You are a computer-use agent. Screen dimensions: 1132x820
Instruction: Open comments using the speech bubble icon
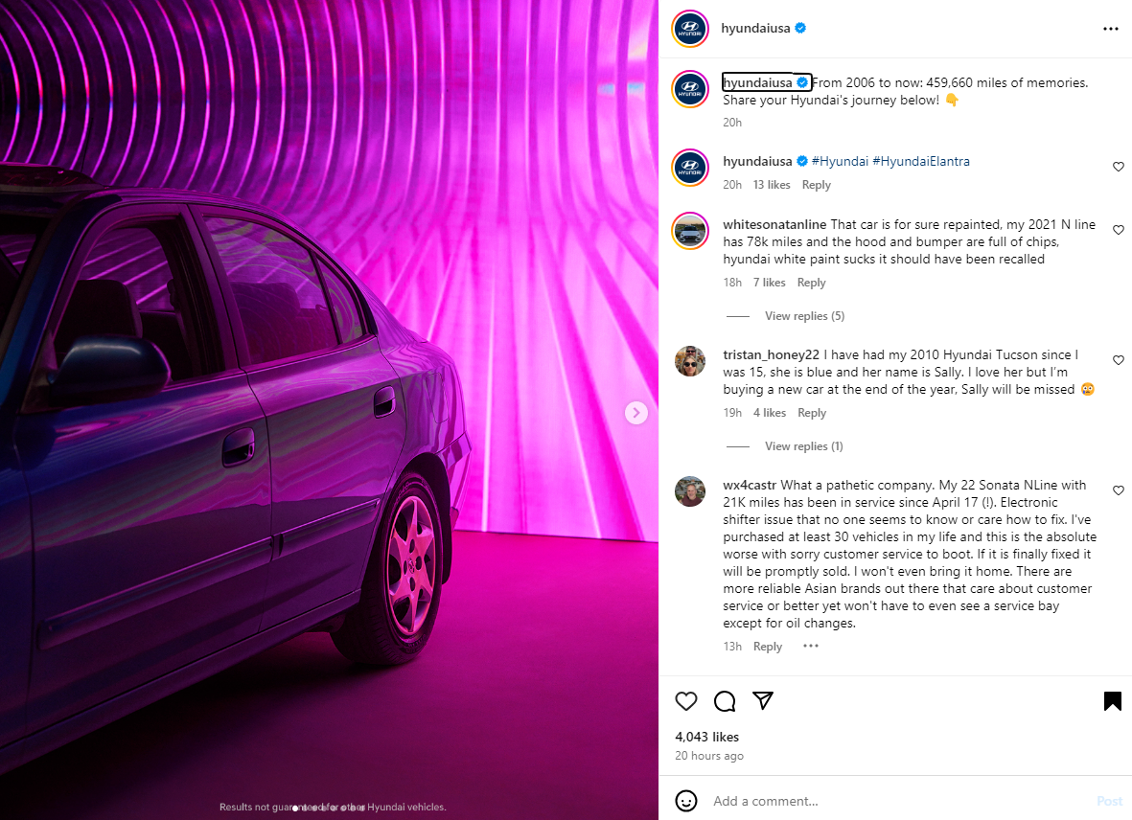[724, 701]
